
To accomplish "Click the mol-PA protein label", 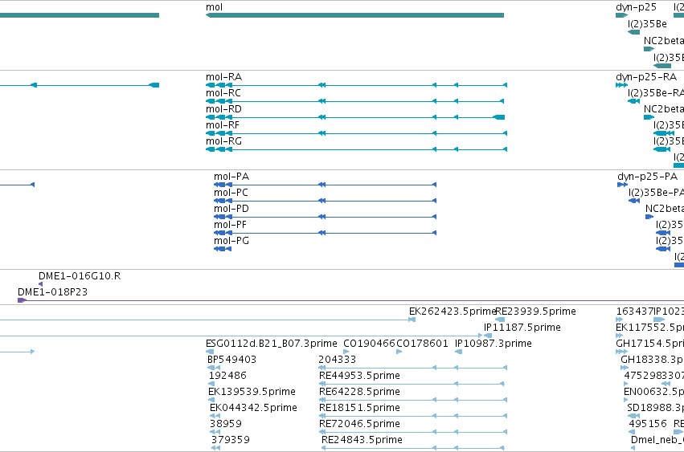I will (231, 177).
